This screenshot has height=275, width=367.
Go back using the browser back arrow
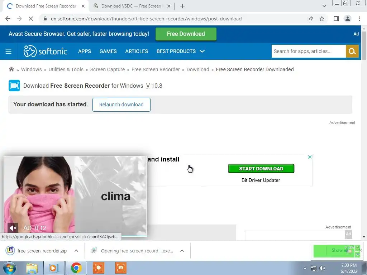coord(8,19)
